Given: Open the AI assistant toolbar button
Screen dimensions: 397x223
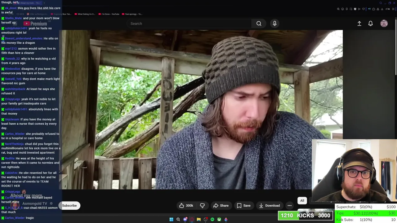Looking at the screenshot, I should (x=388, y=9).
